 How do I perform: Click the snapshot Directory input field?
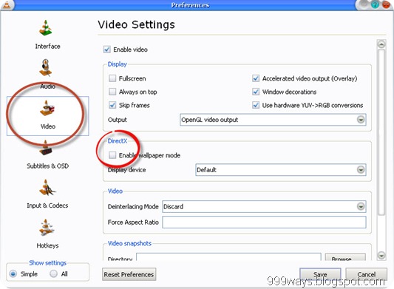[x=228, y=256]
